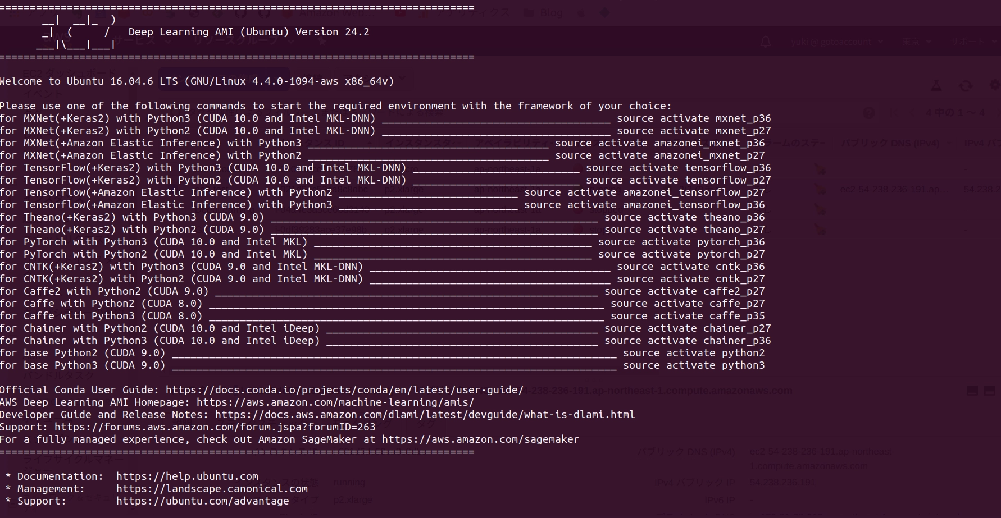Screen dimensions: 1001x518
Task: Click the Blog bookmark folder icon
Action: coord(529,12)
